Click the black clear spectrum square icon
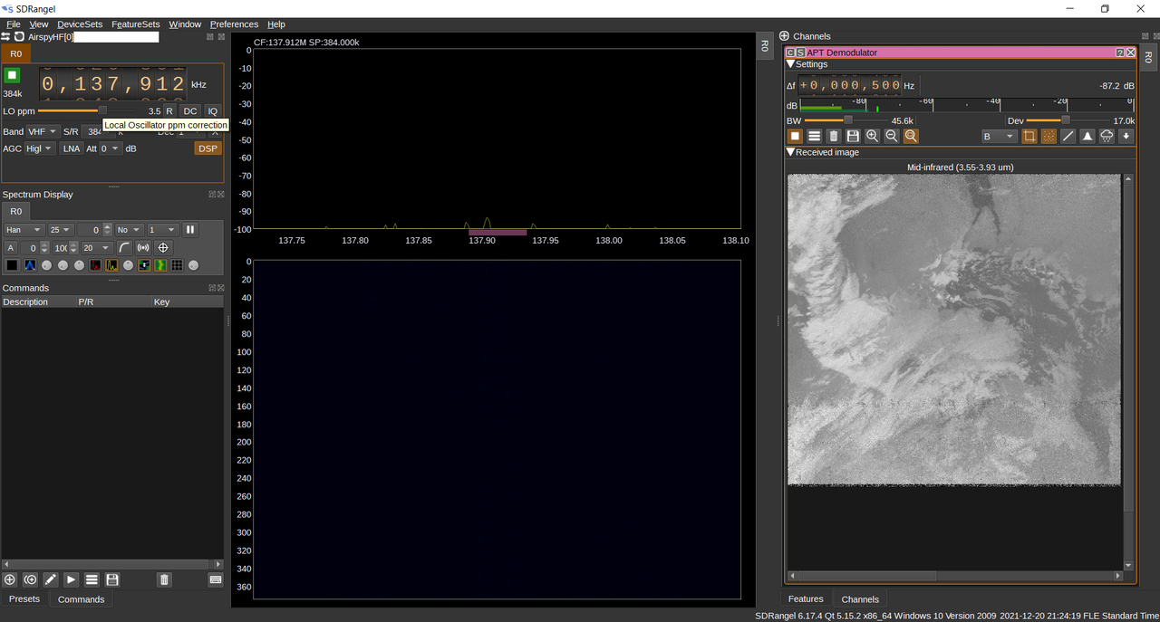This screenshot has width=1160, height=622. [12, 265]
